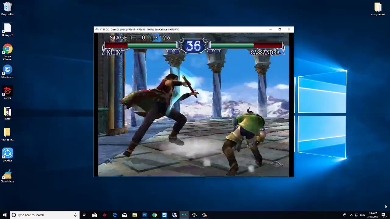Select the Photos folder on desktop
The width and height of the screenshot is (390, 219).
(x=7, y=114)
